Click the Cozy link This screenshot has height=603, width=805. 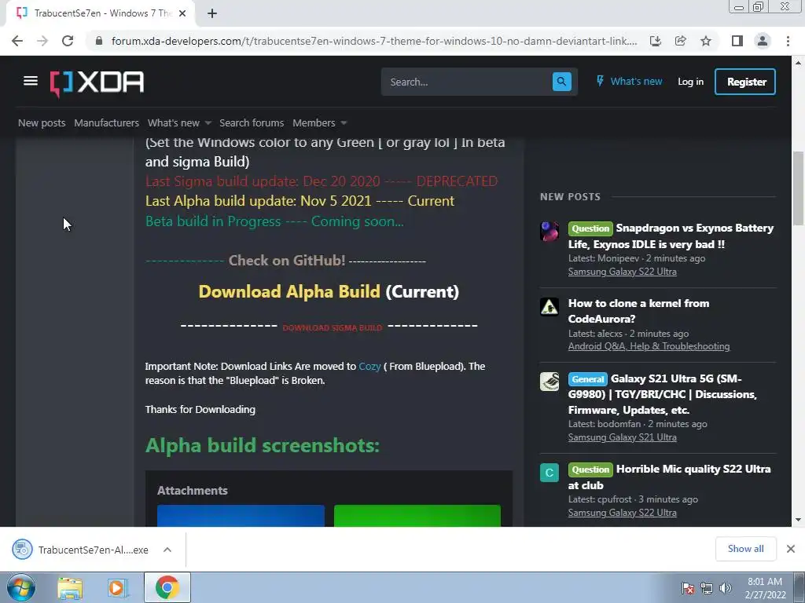pyautogui.click(x=369, y=366)
